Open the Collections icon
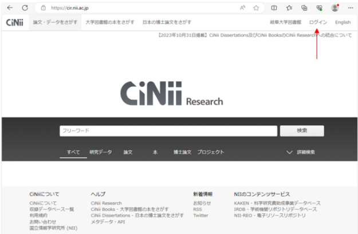358x234 pixels. tap(304, 8)
